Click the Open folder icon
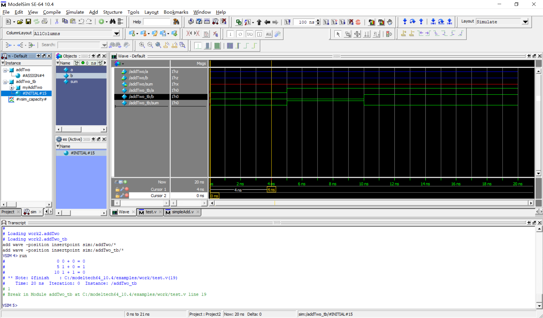Viewport: 543px width, 318px height. pyautogui.click(x=20, y=21)
